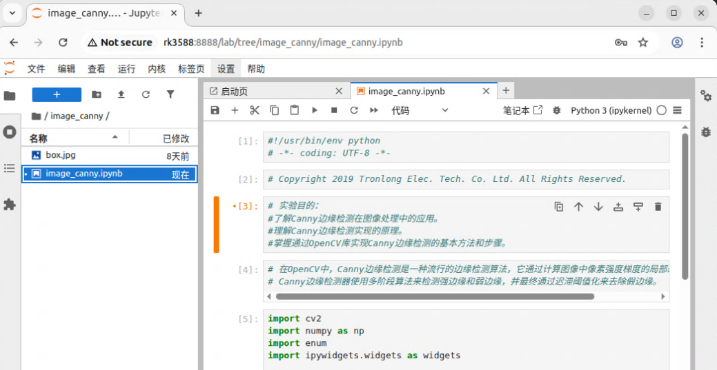
Task: Open the file browser sidebar tab
Action: coord(10,96)
